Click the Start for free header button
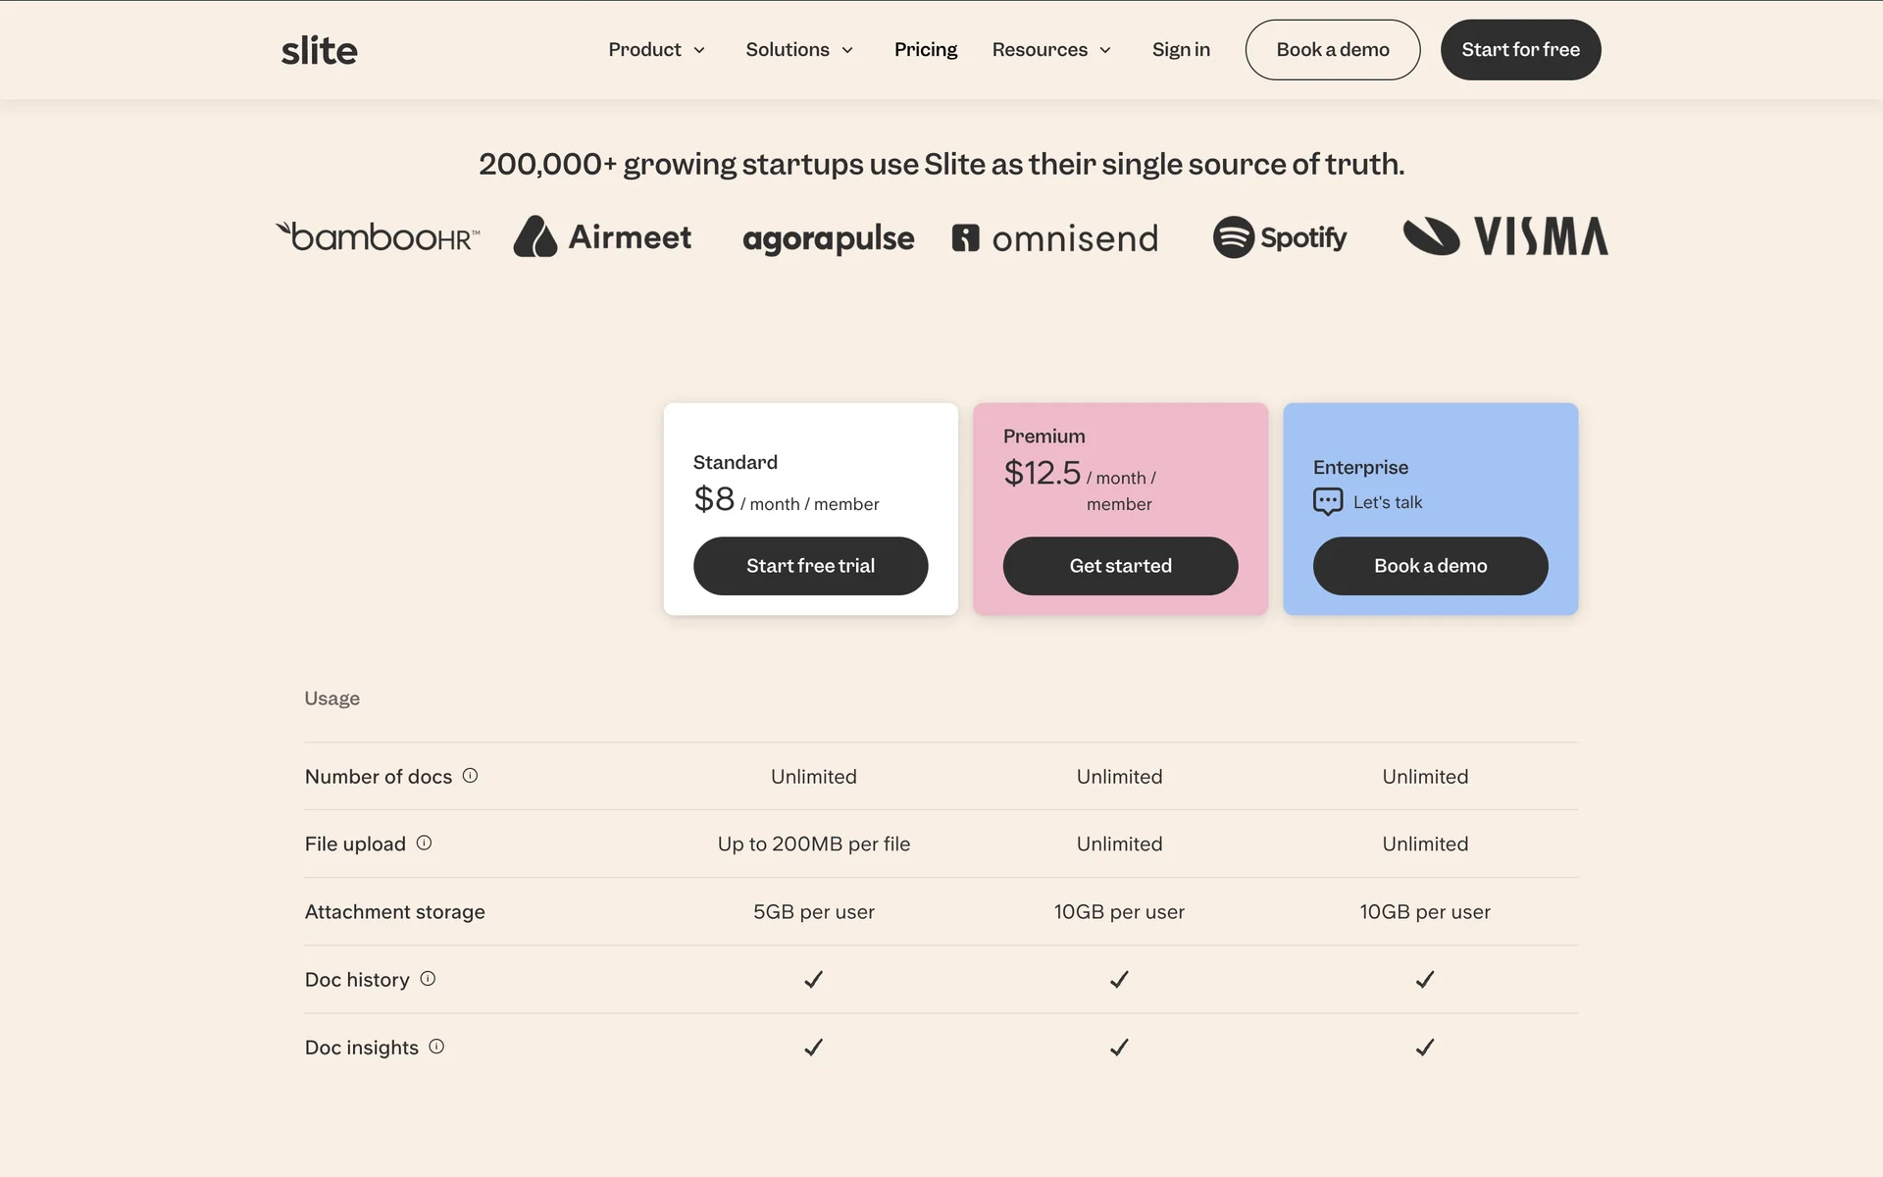 1520,50
